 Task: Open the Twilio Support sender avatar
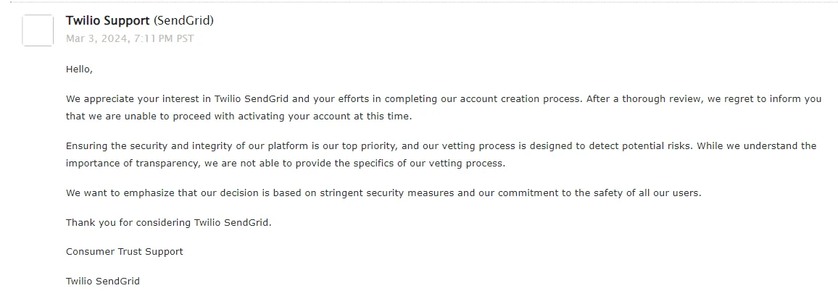(x=38, y=30)
